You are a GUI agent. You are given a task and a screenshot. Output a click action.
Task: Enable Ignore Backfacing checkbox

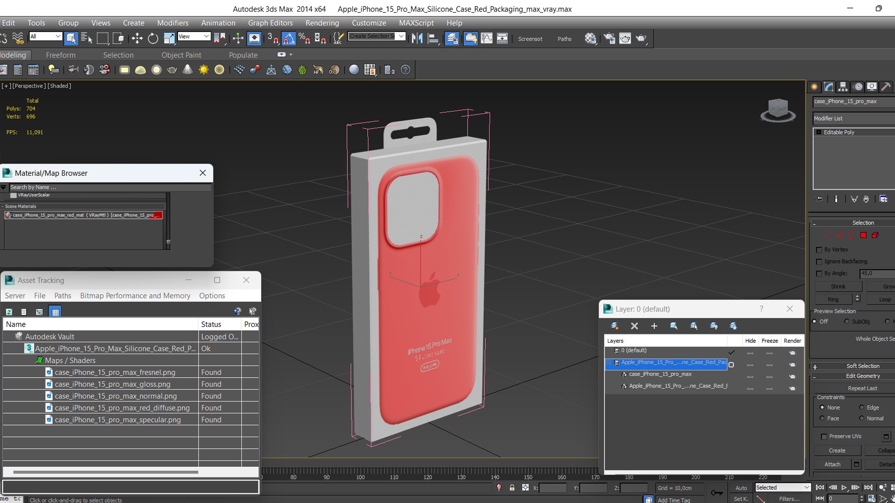819,262
